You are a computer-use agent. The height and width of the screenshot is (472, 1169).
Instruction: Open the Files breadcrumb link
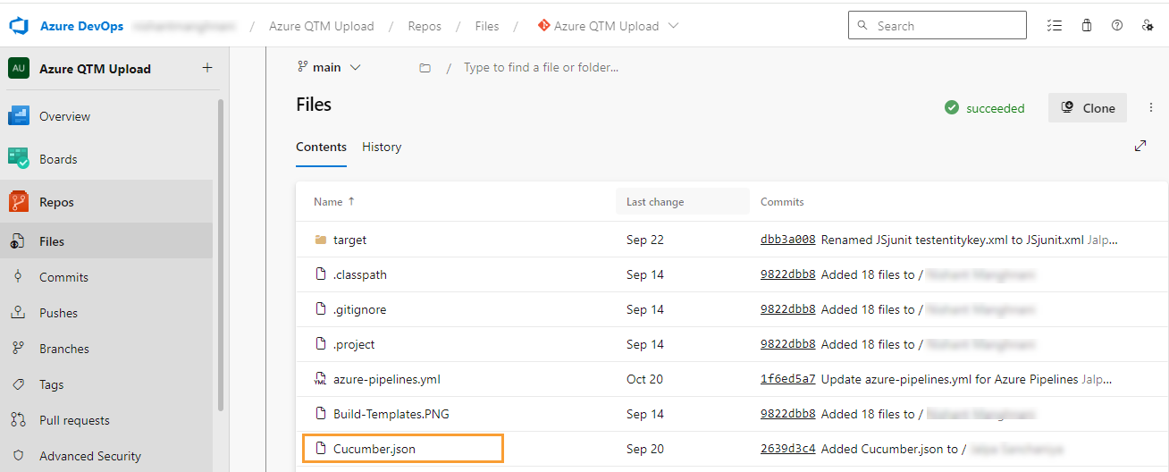click(487, 26)
